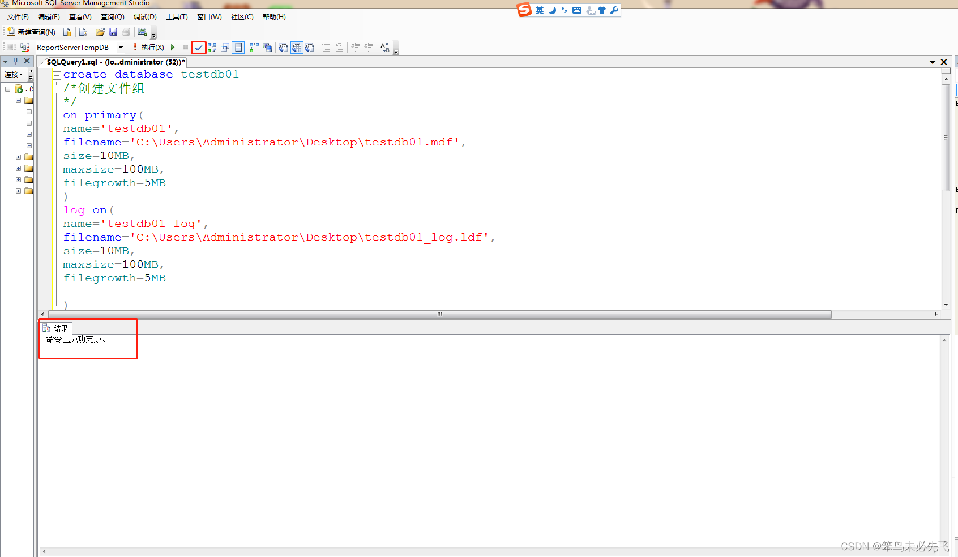Image resolution: width=958 pixels, height=557 pixels.
Task: Toggle Sogou half/full width moon icon
Action: pos(552,10)
